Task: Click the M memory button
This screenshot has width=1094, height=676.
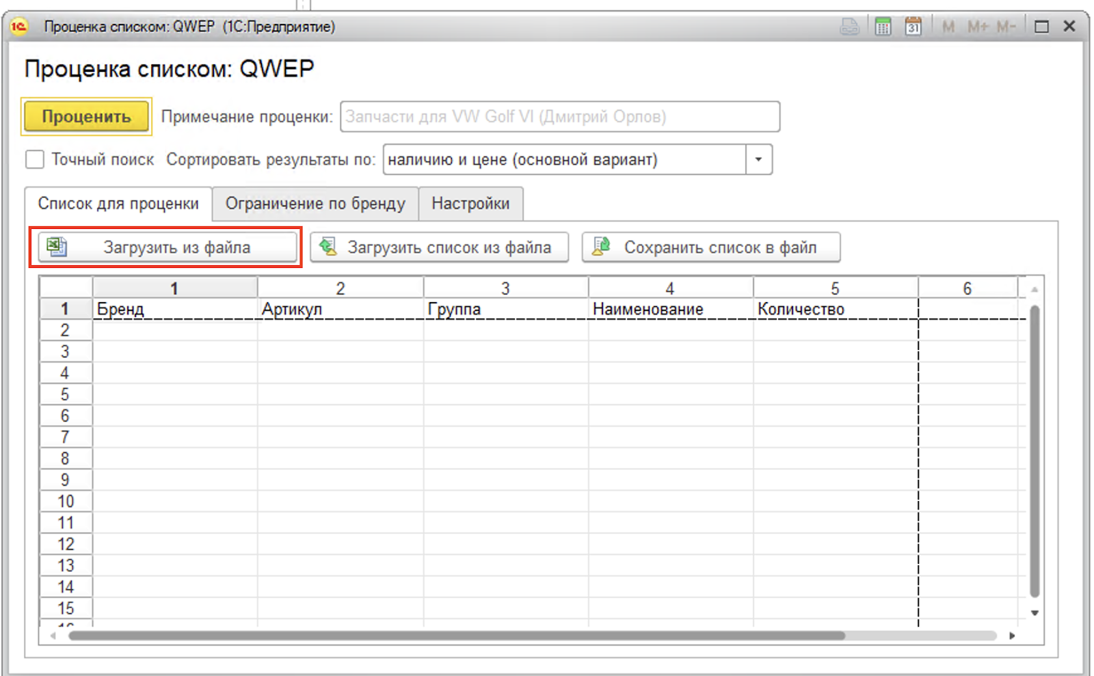Action: (x=948, y=27)
